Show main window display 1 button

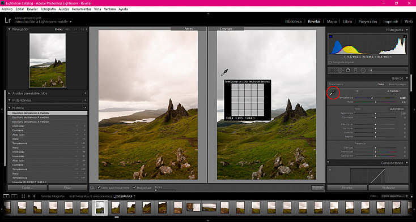coord(6,197)
